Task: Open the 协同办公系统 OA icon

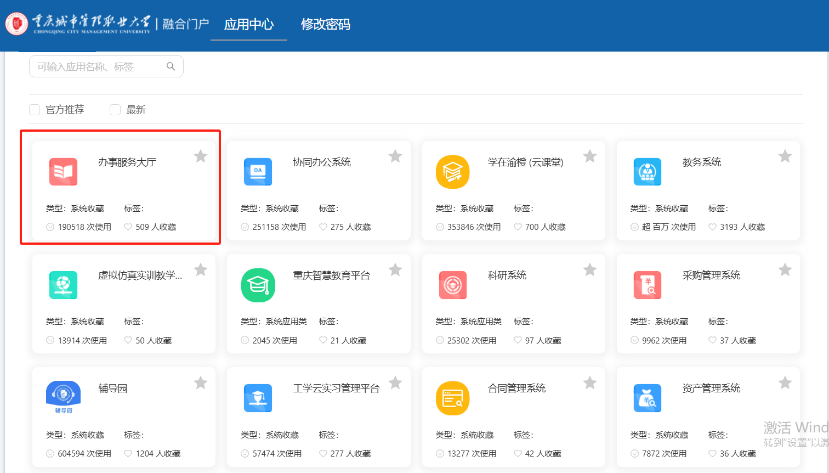Action: click(258, 172)
